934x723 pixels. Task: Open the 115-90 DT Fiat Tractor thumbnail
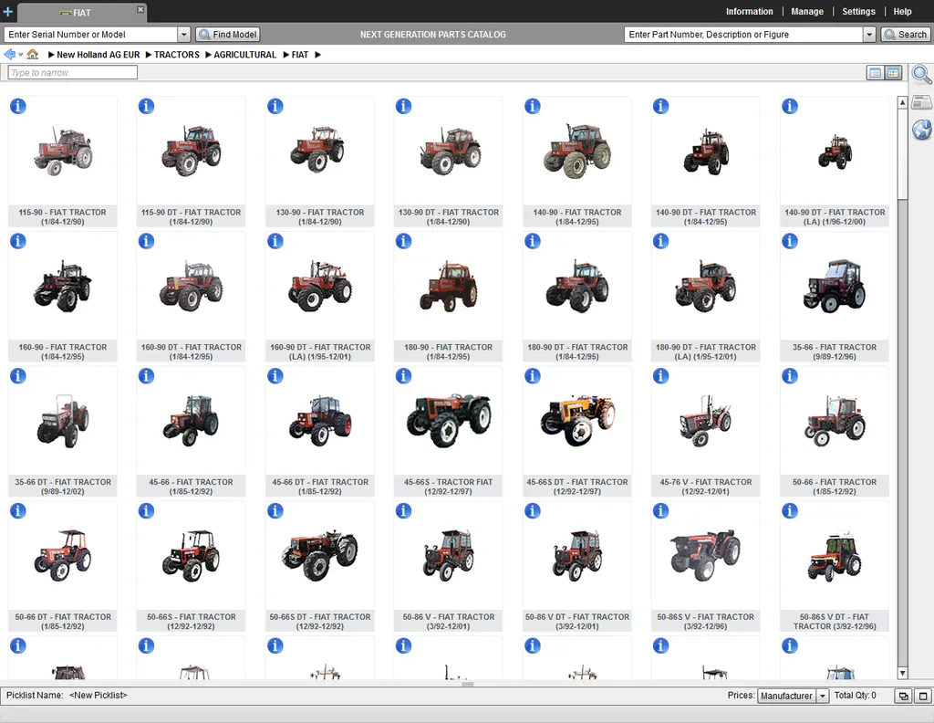[x=192, y=151]
